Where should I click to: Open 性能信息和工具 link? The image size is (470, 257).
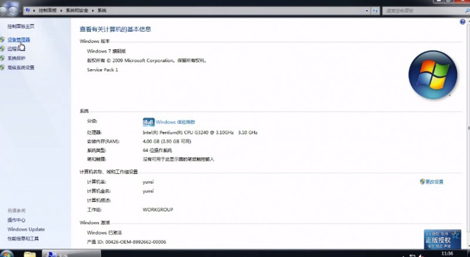(23, 238)
